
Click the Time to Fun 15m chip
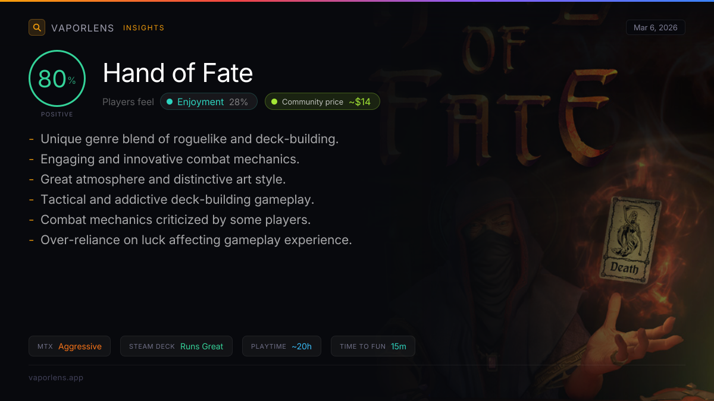pos(372,346)
